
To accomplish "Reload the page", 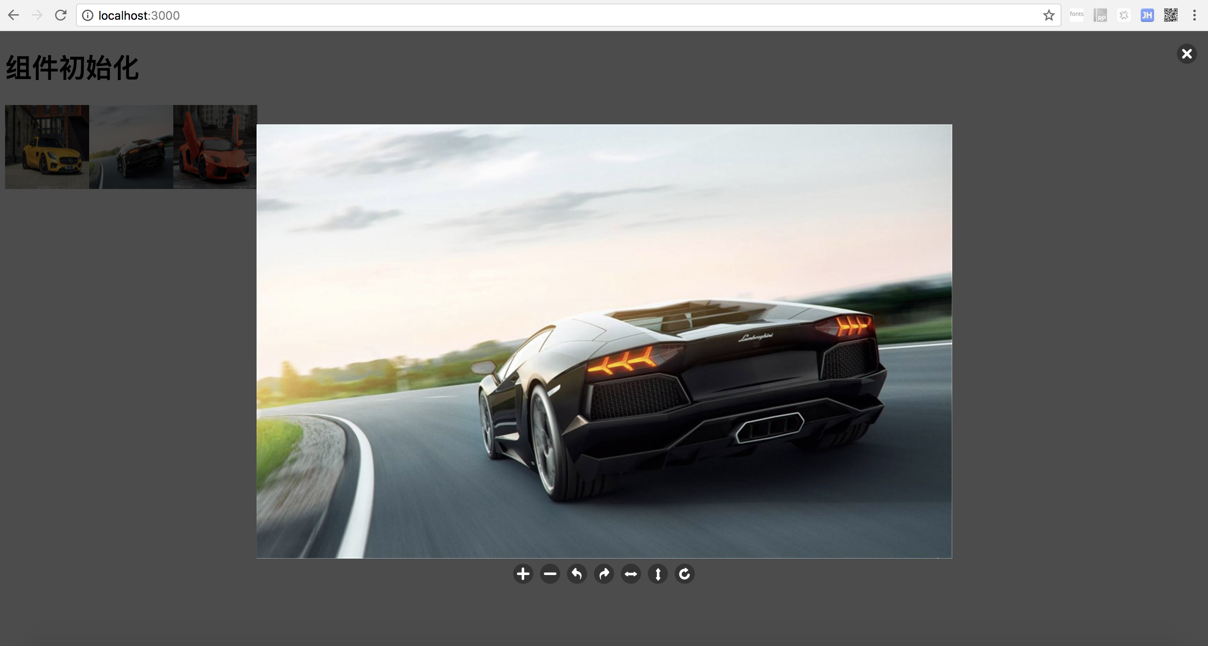I will (x=61, y=16).
